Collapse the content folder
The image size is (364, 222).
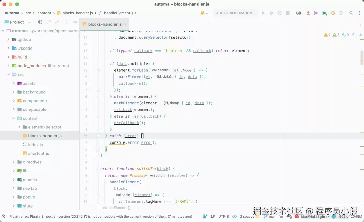[14, 118]
